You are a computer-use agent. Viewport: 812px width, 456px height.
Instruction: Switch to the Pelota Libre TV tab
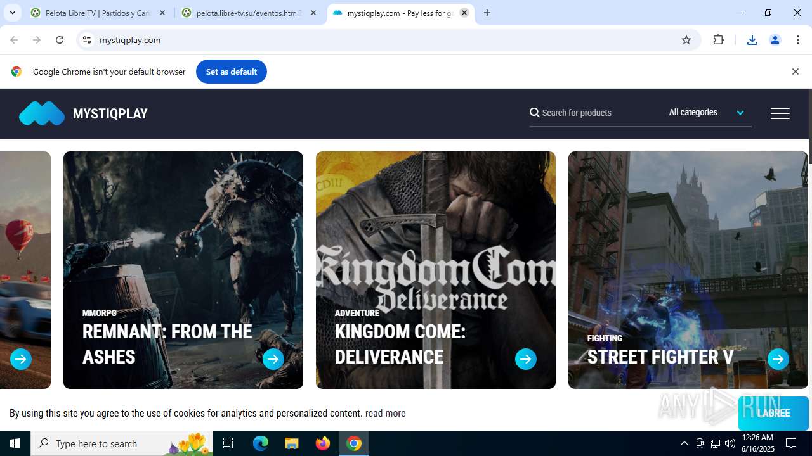coord(98,13)
